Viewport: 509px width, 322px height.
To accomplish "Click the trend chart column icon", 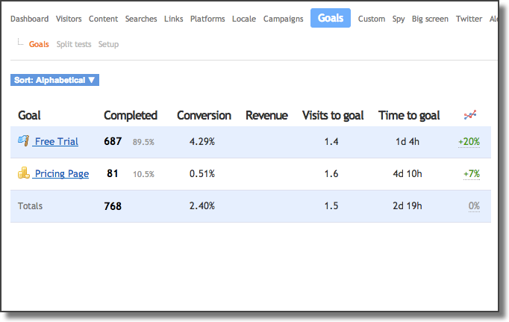I will [470, 115].
